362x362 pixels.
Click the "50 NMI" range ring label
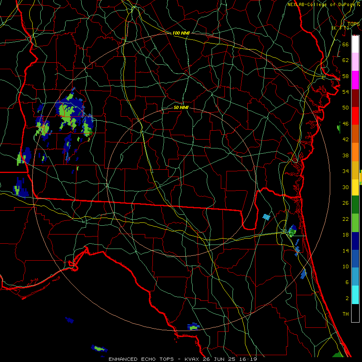pos(181,107)
